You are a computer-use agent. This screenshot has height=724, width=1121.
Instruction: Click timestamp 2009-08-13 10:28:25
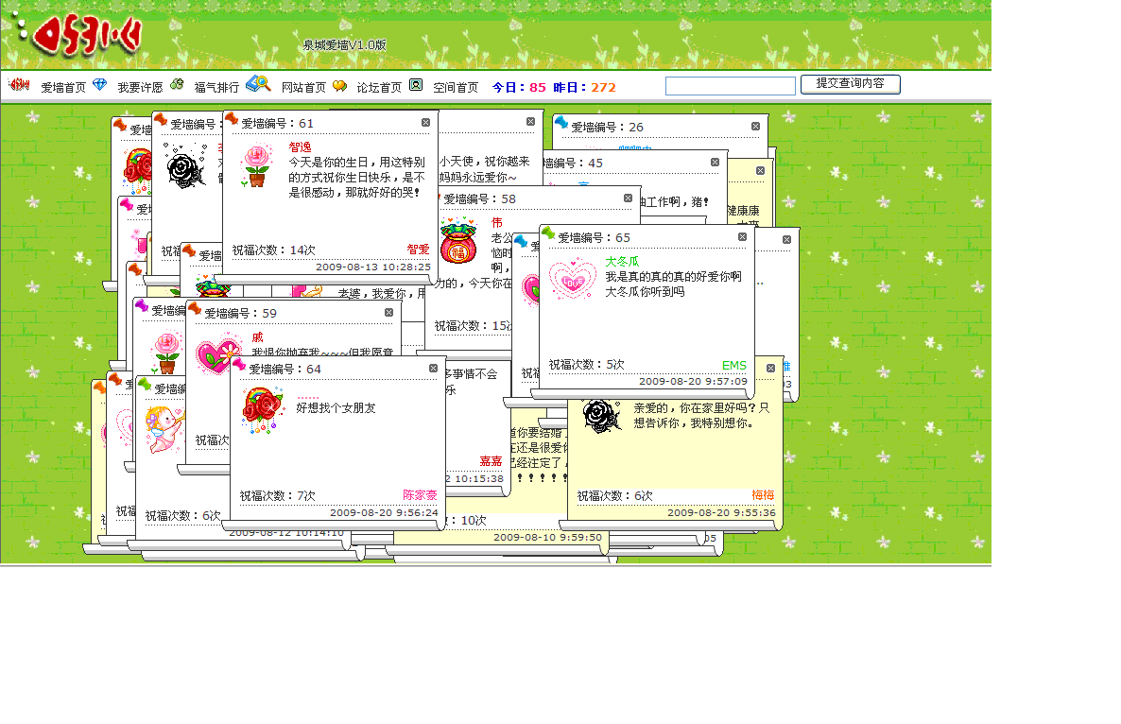tap(373, 267)
